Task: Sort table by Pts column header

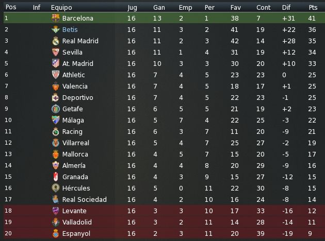Action: tap(313, 7)
